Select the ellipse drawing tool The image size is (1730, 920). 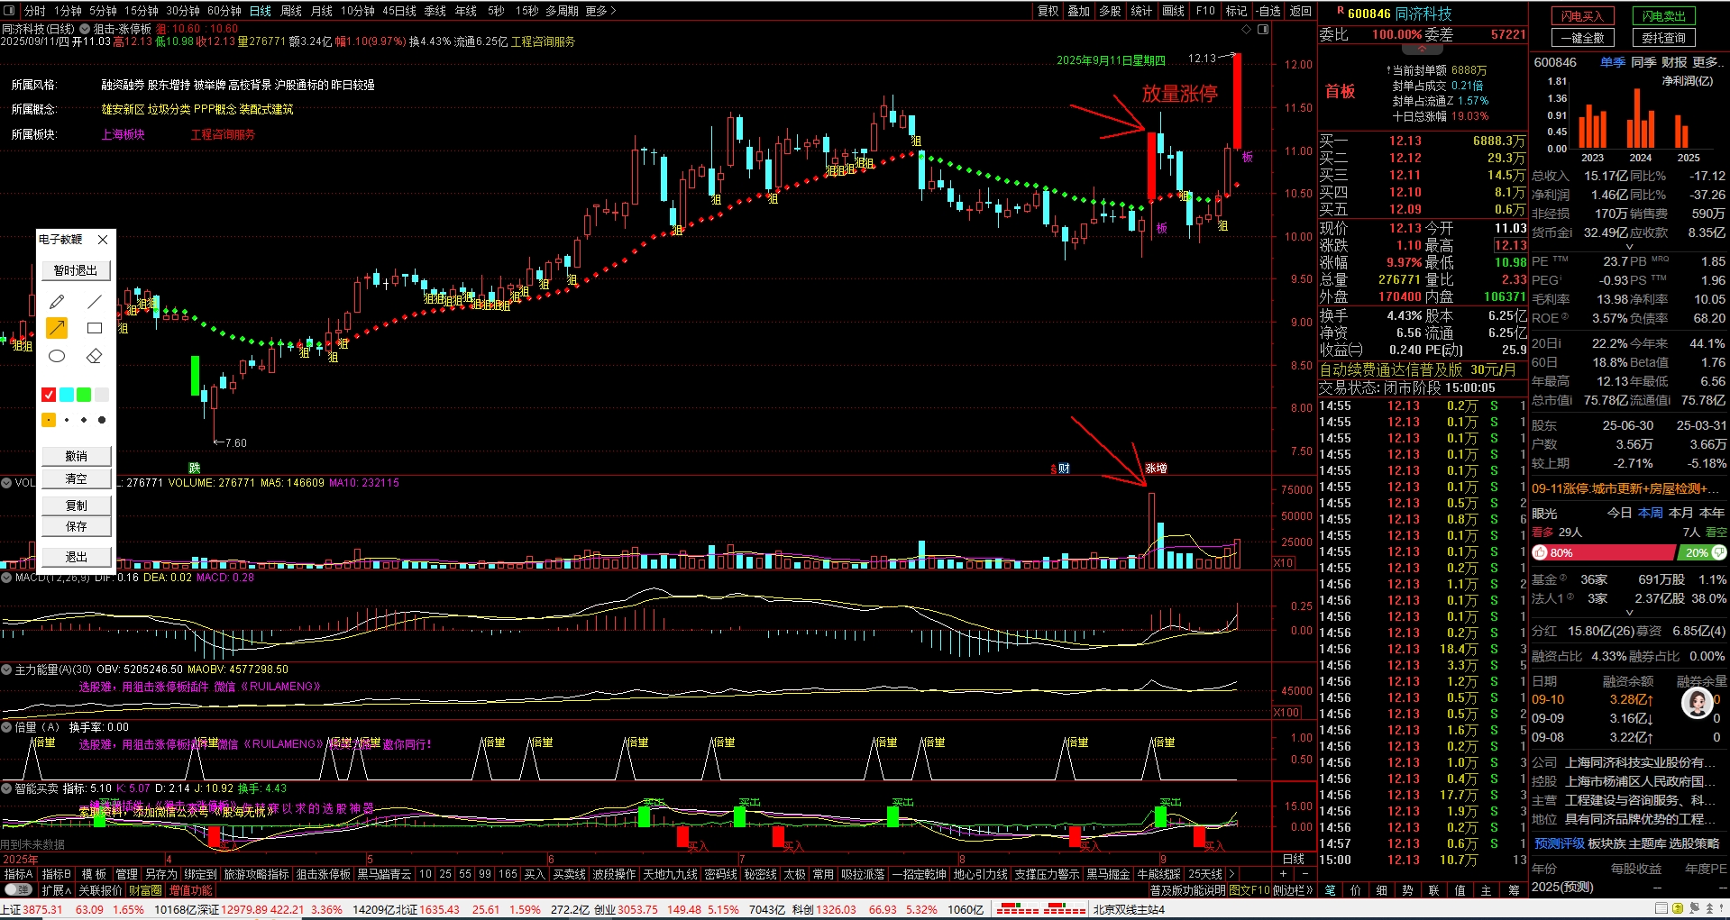tap(57, 356)
